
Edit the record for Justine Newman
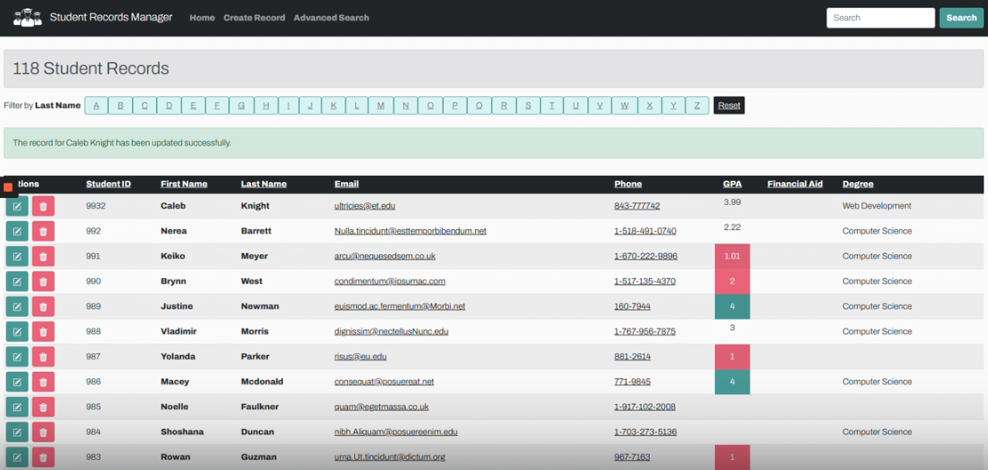click(x=17, y=306)
